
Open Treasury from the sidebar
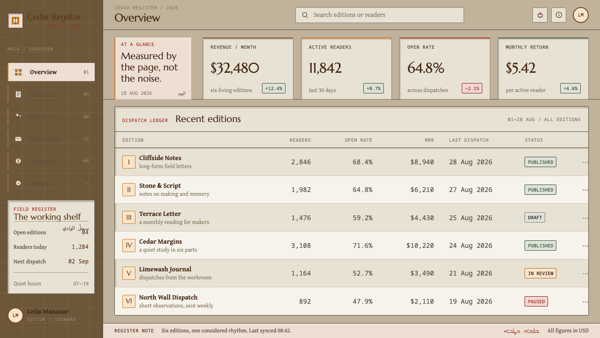pyautogui.click(x=51, y=161)
